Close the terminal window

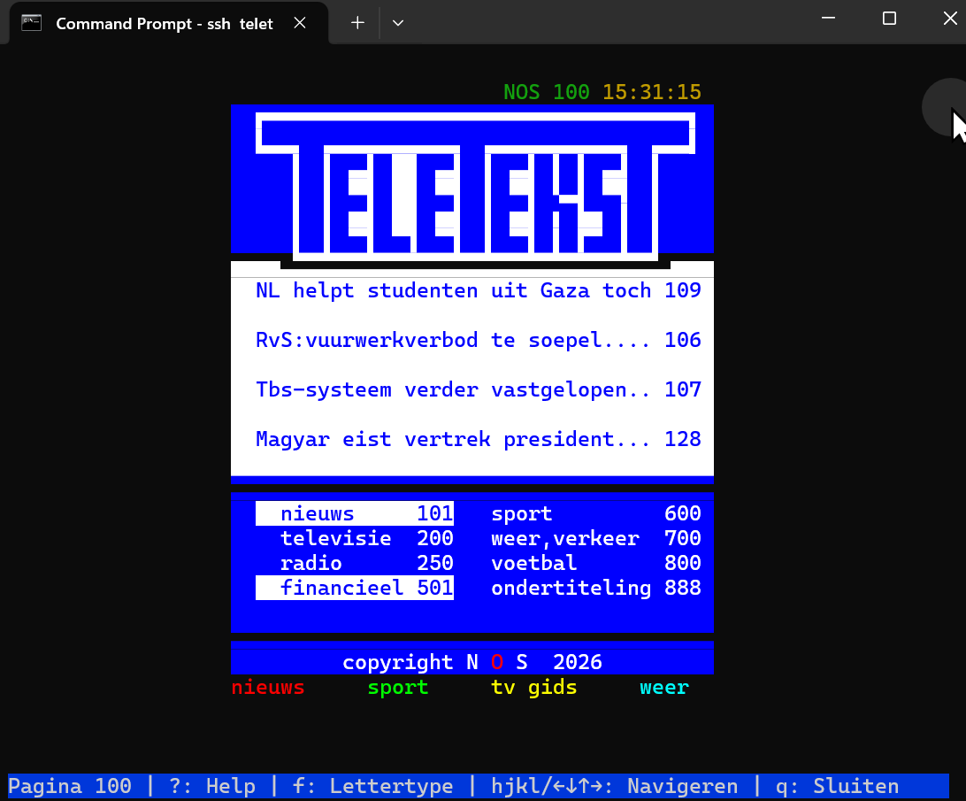click(950, 19)
